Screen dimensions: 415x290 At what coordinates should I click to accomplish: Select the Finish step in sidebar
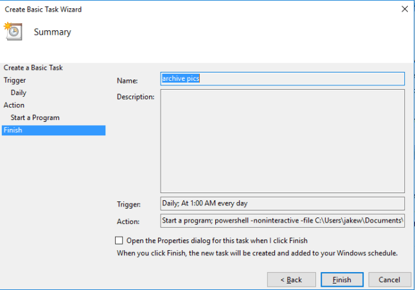13,130
